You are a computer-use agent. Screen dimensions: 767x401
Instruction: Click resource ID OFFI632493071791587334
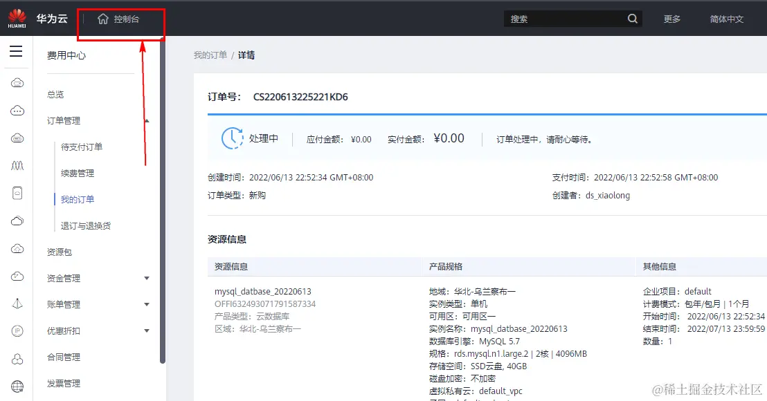pos(265,304)
